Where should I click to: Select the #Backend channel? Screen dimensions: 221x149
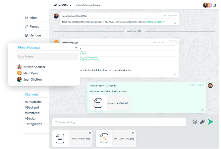pos(32,107)
